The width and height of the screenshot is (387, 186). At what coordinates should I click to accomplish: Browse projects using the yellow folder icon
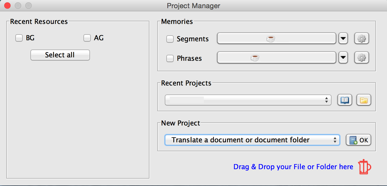click(364, 100)
